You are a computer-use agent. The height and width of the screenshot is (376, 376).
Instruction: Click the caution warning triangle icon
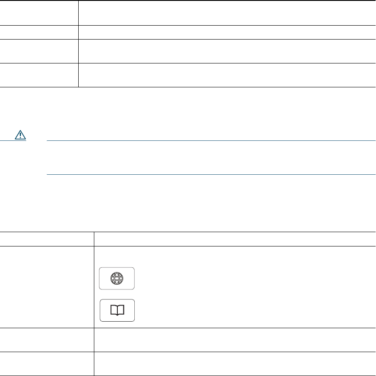click(x=20, y=135)
